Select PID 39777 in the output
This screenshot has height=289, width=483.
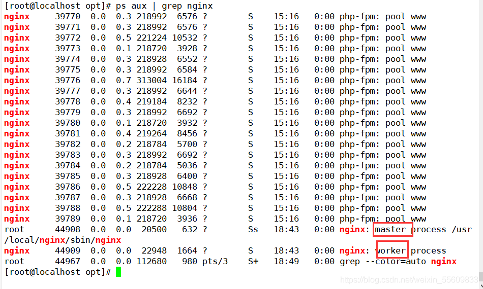coord(68,91)
